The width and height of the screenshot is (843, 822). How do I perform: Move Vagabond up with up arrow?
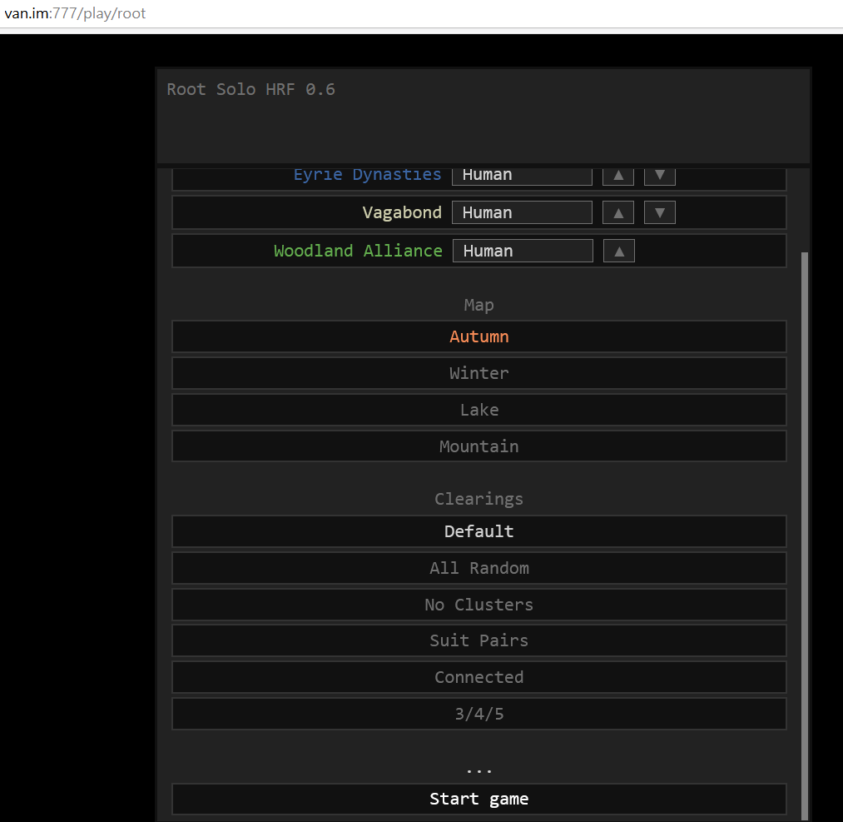point(618,212)
